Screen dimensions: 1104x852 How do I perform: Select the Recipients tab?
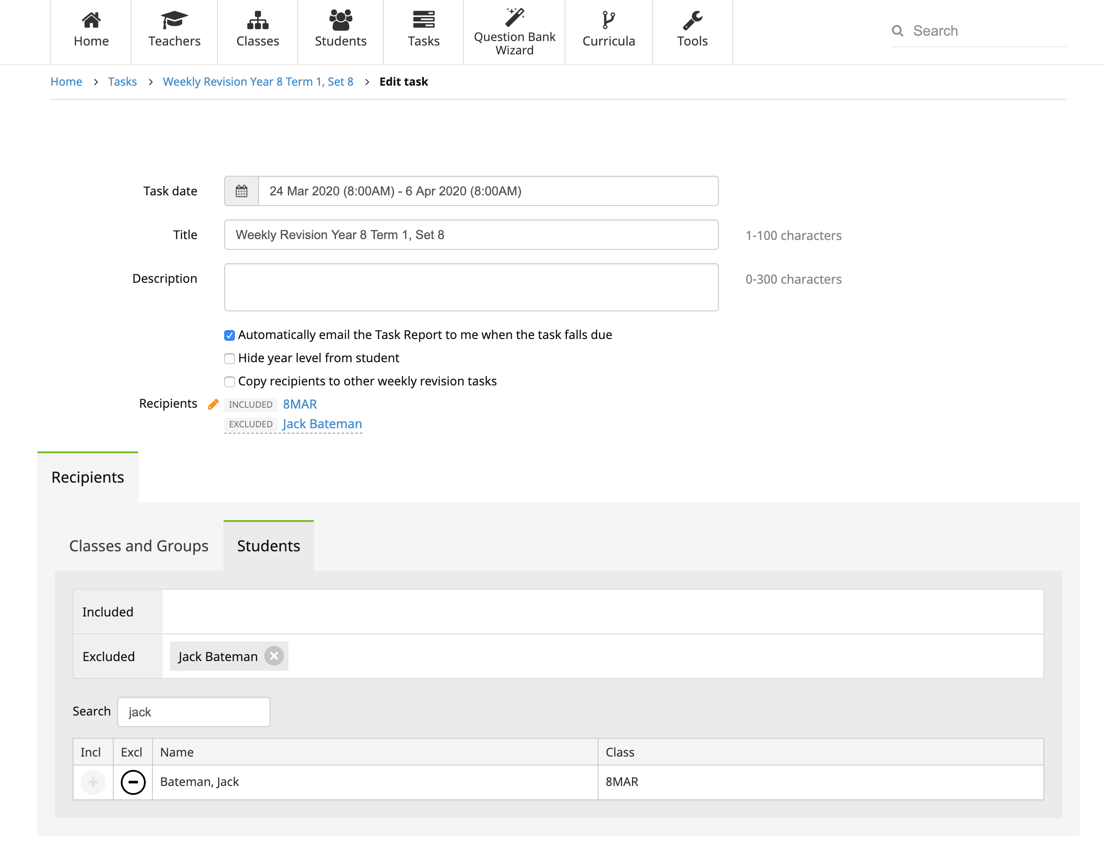pyautogui.click(x=87, y=476)
